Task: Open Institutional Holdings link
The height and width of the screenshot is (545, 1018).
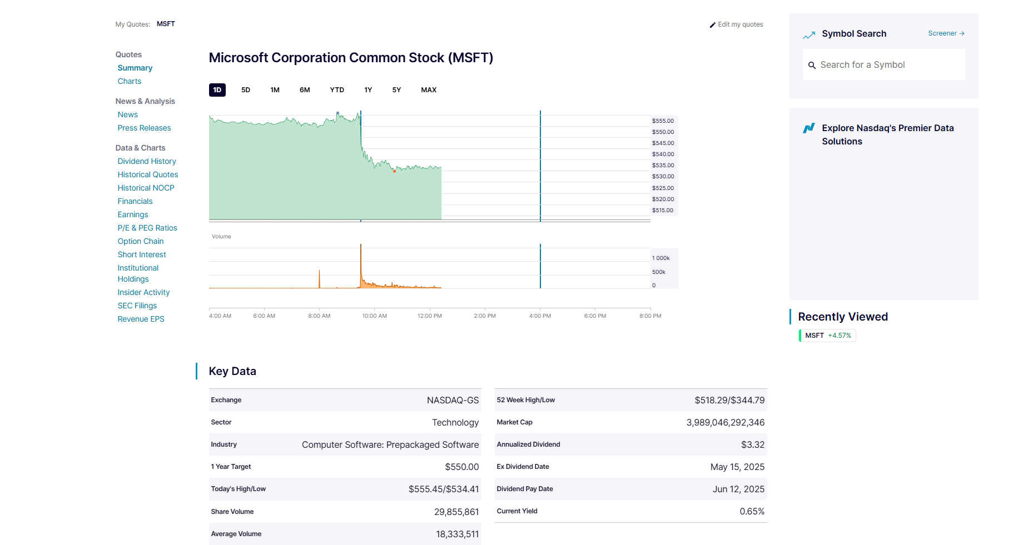Action: click(138, 273)
